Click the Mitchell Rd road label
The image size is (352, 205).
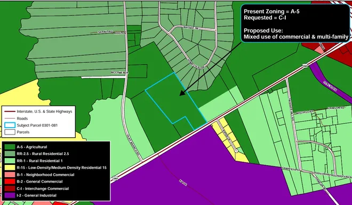tap(305, 112)
